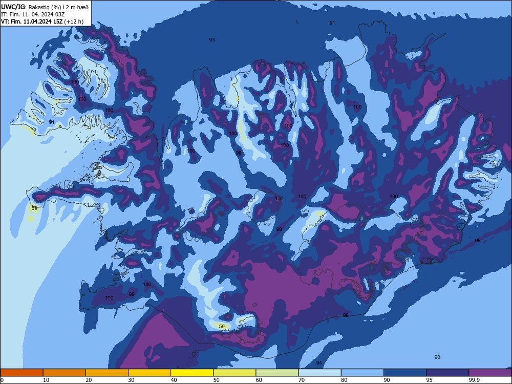Viewport: 512px width, 384px height.
Task: Click the '99.9' legend tick label
Action: (474, 380)
